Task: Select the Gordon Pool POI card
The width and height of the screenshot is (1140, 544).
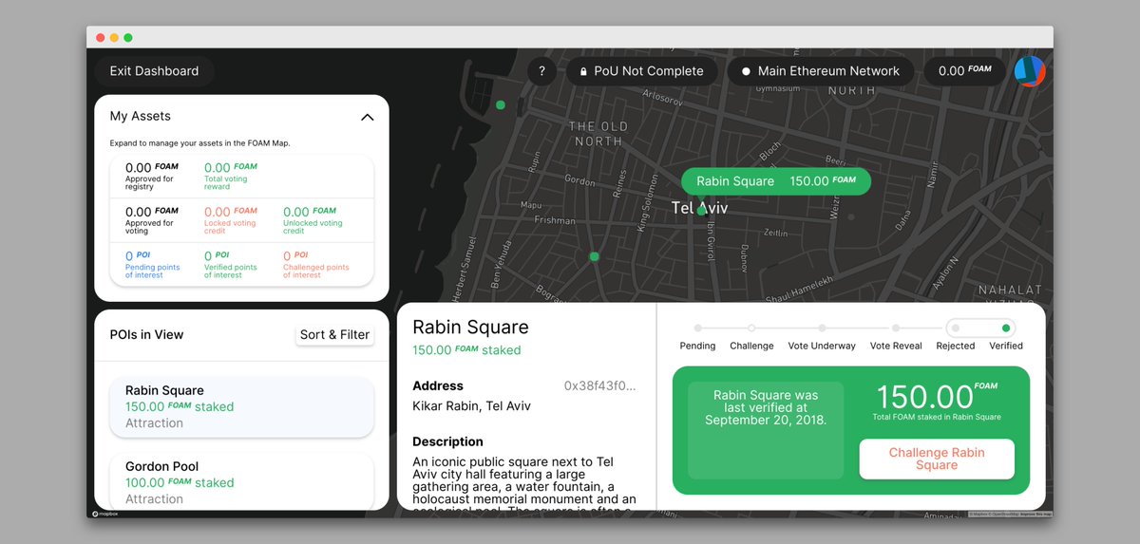Action: [241, 481]
